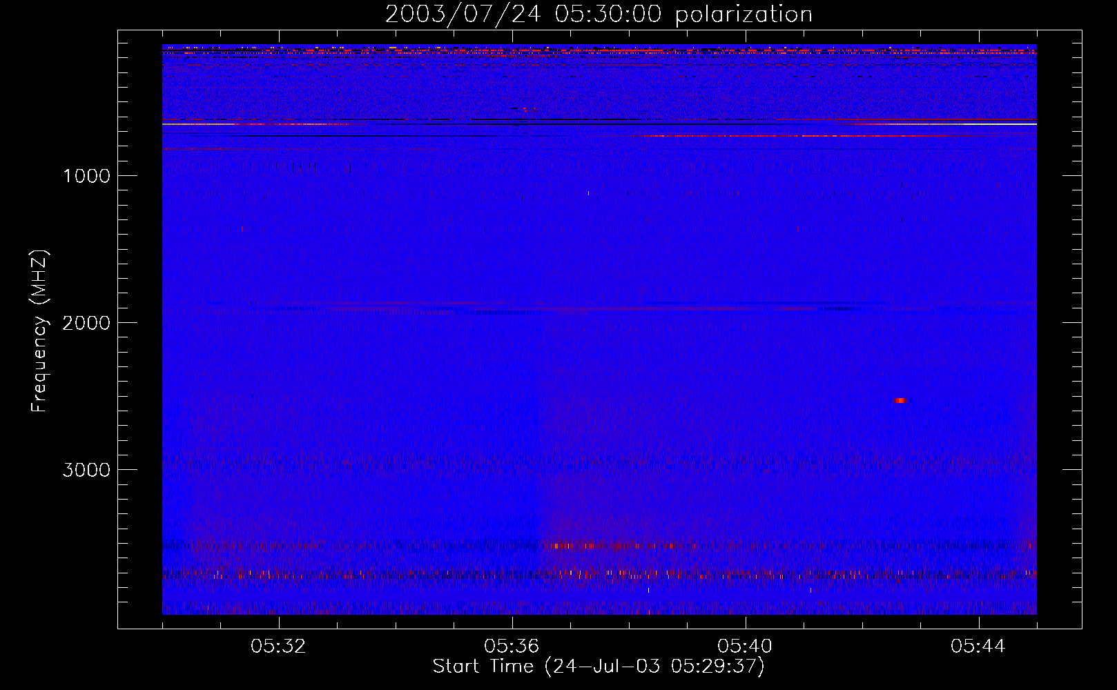The width and height of the screenshot is (1117, 690).
Task: Click the 05:32 time tick label
Action: click(279, 647)
